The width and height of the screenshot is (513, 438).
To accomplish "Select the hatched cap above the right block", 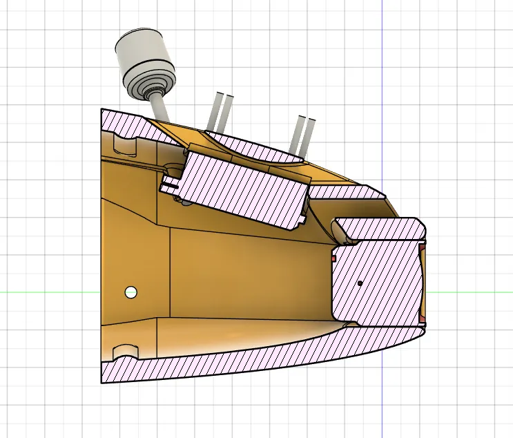I will click(381, 228).
